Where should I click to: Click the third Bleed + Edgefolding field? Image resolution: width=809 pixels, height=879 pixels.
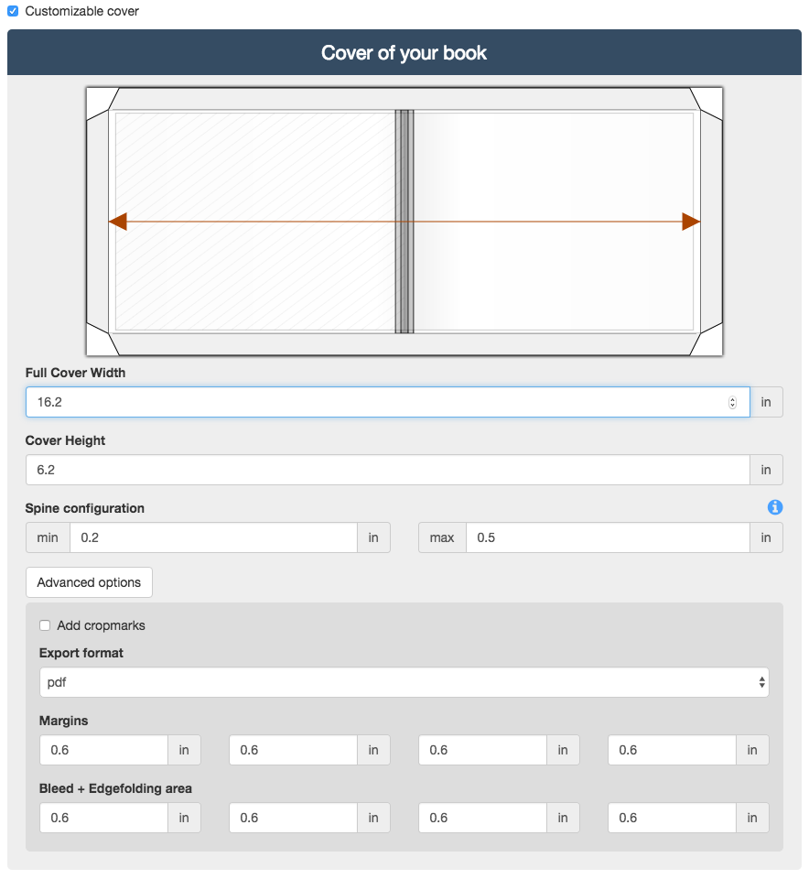pyautogui.click(x=482, y=818)
